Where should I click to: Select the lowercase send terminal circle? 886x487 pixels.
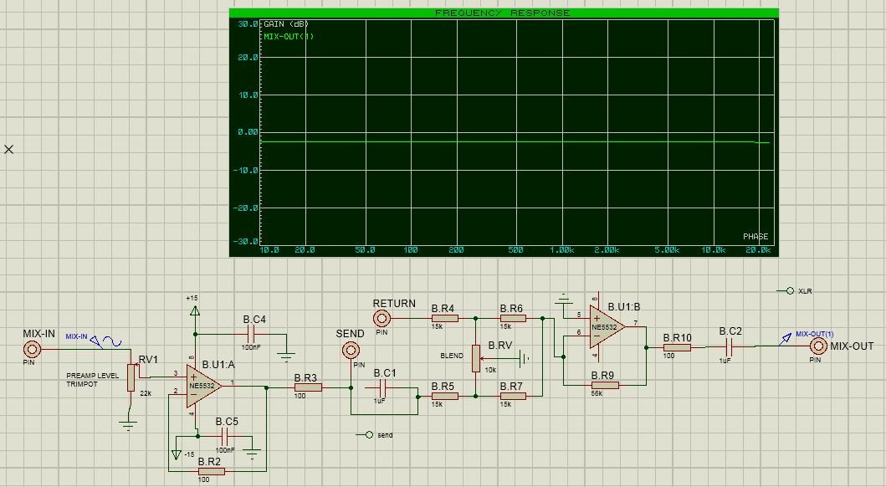click(x=369, y=435)
